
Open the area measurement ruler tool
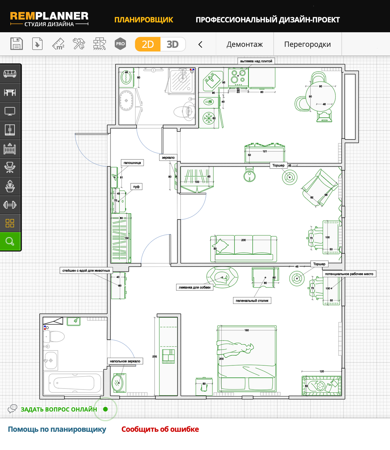(58, 44)
